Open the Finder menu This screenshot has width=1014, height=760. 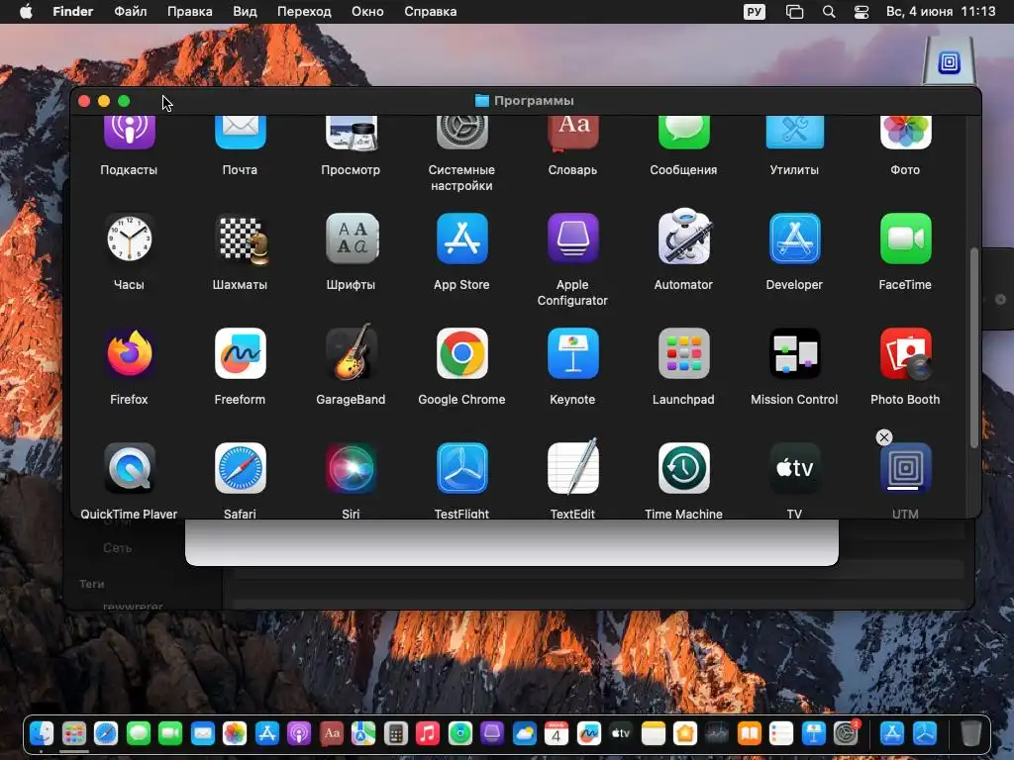point(73,12)
